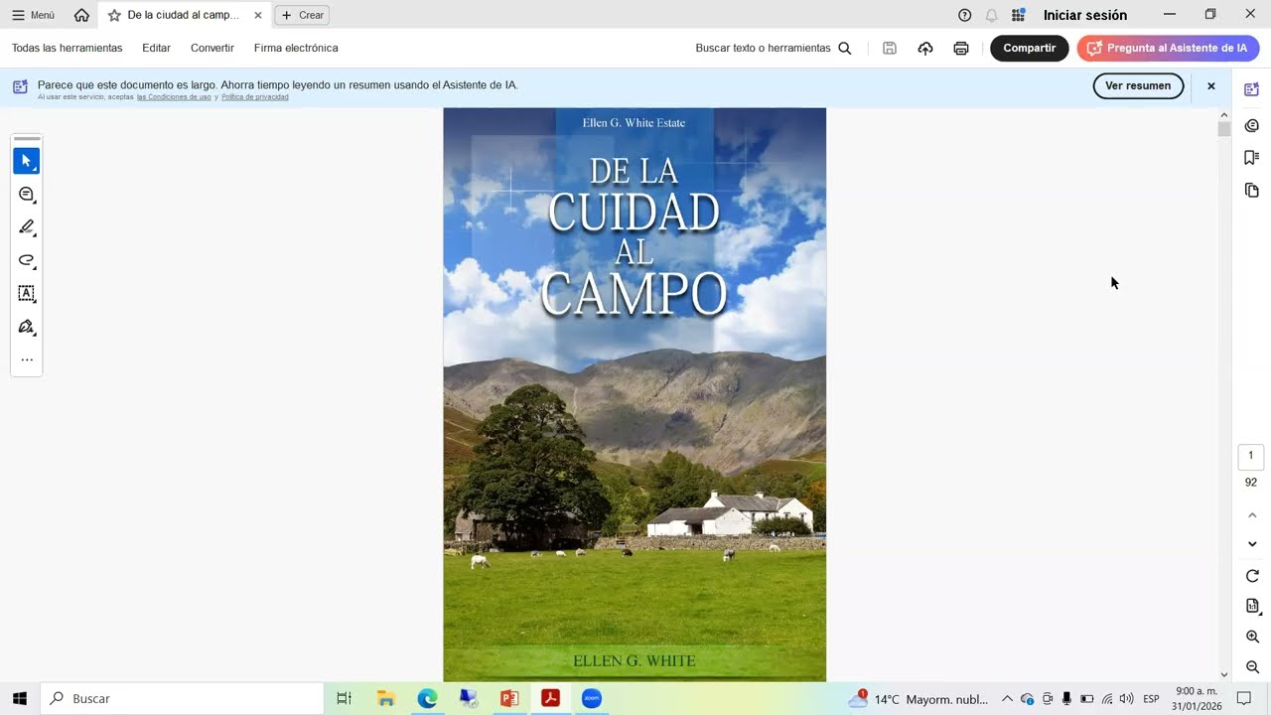Open the AI Assistant side panel icon

point(1251,89)
